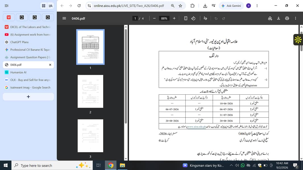Open notification center with 2 alerts
The image size is (303, 170).
(x=295, y=165)
